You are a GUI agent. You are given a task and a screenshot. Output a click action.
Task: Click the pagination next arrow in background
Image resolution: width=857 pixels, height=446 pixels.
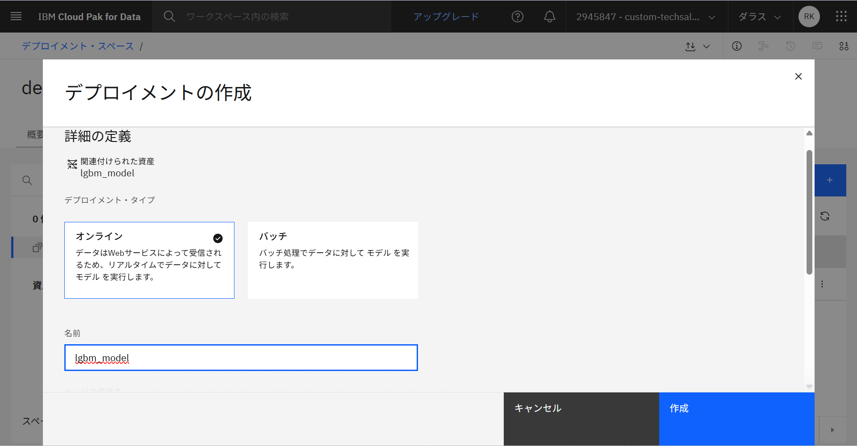(832, 430)
